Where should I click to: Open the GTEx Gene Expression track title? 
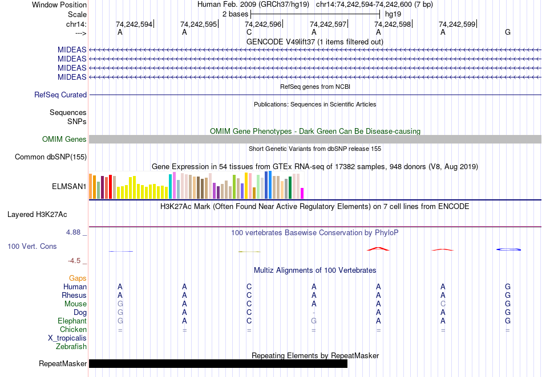click(x=315, y=167)
